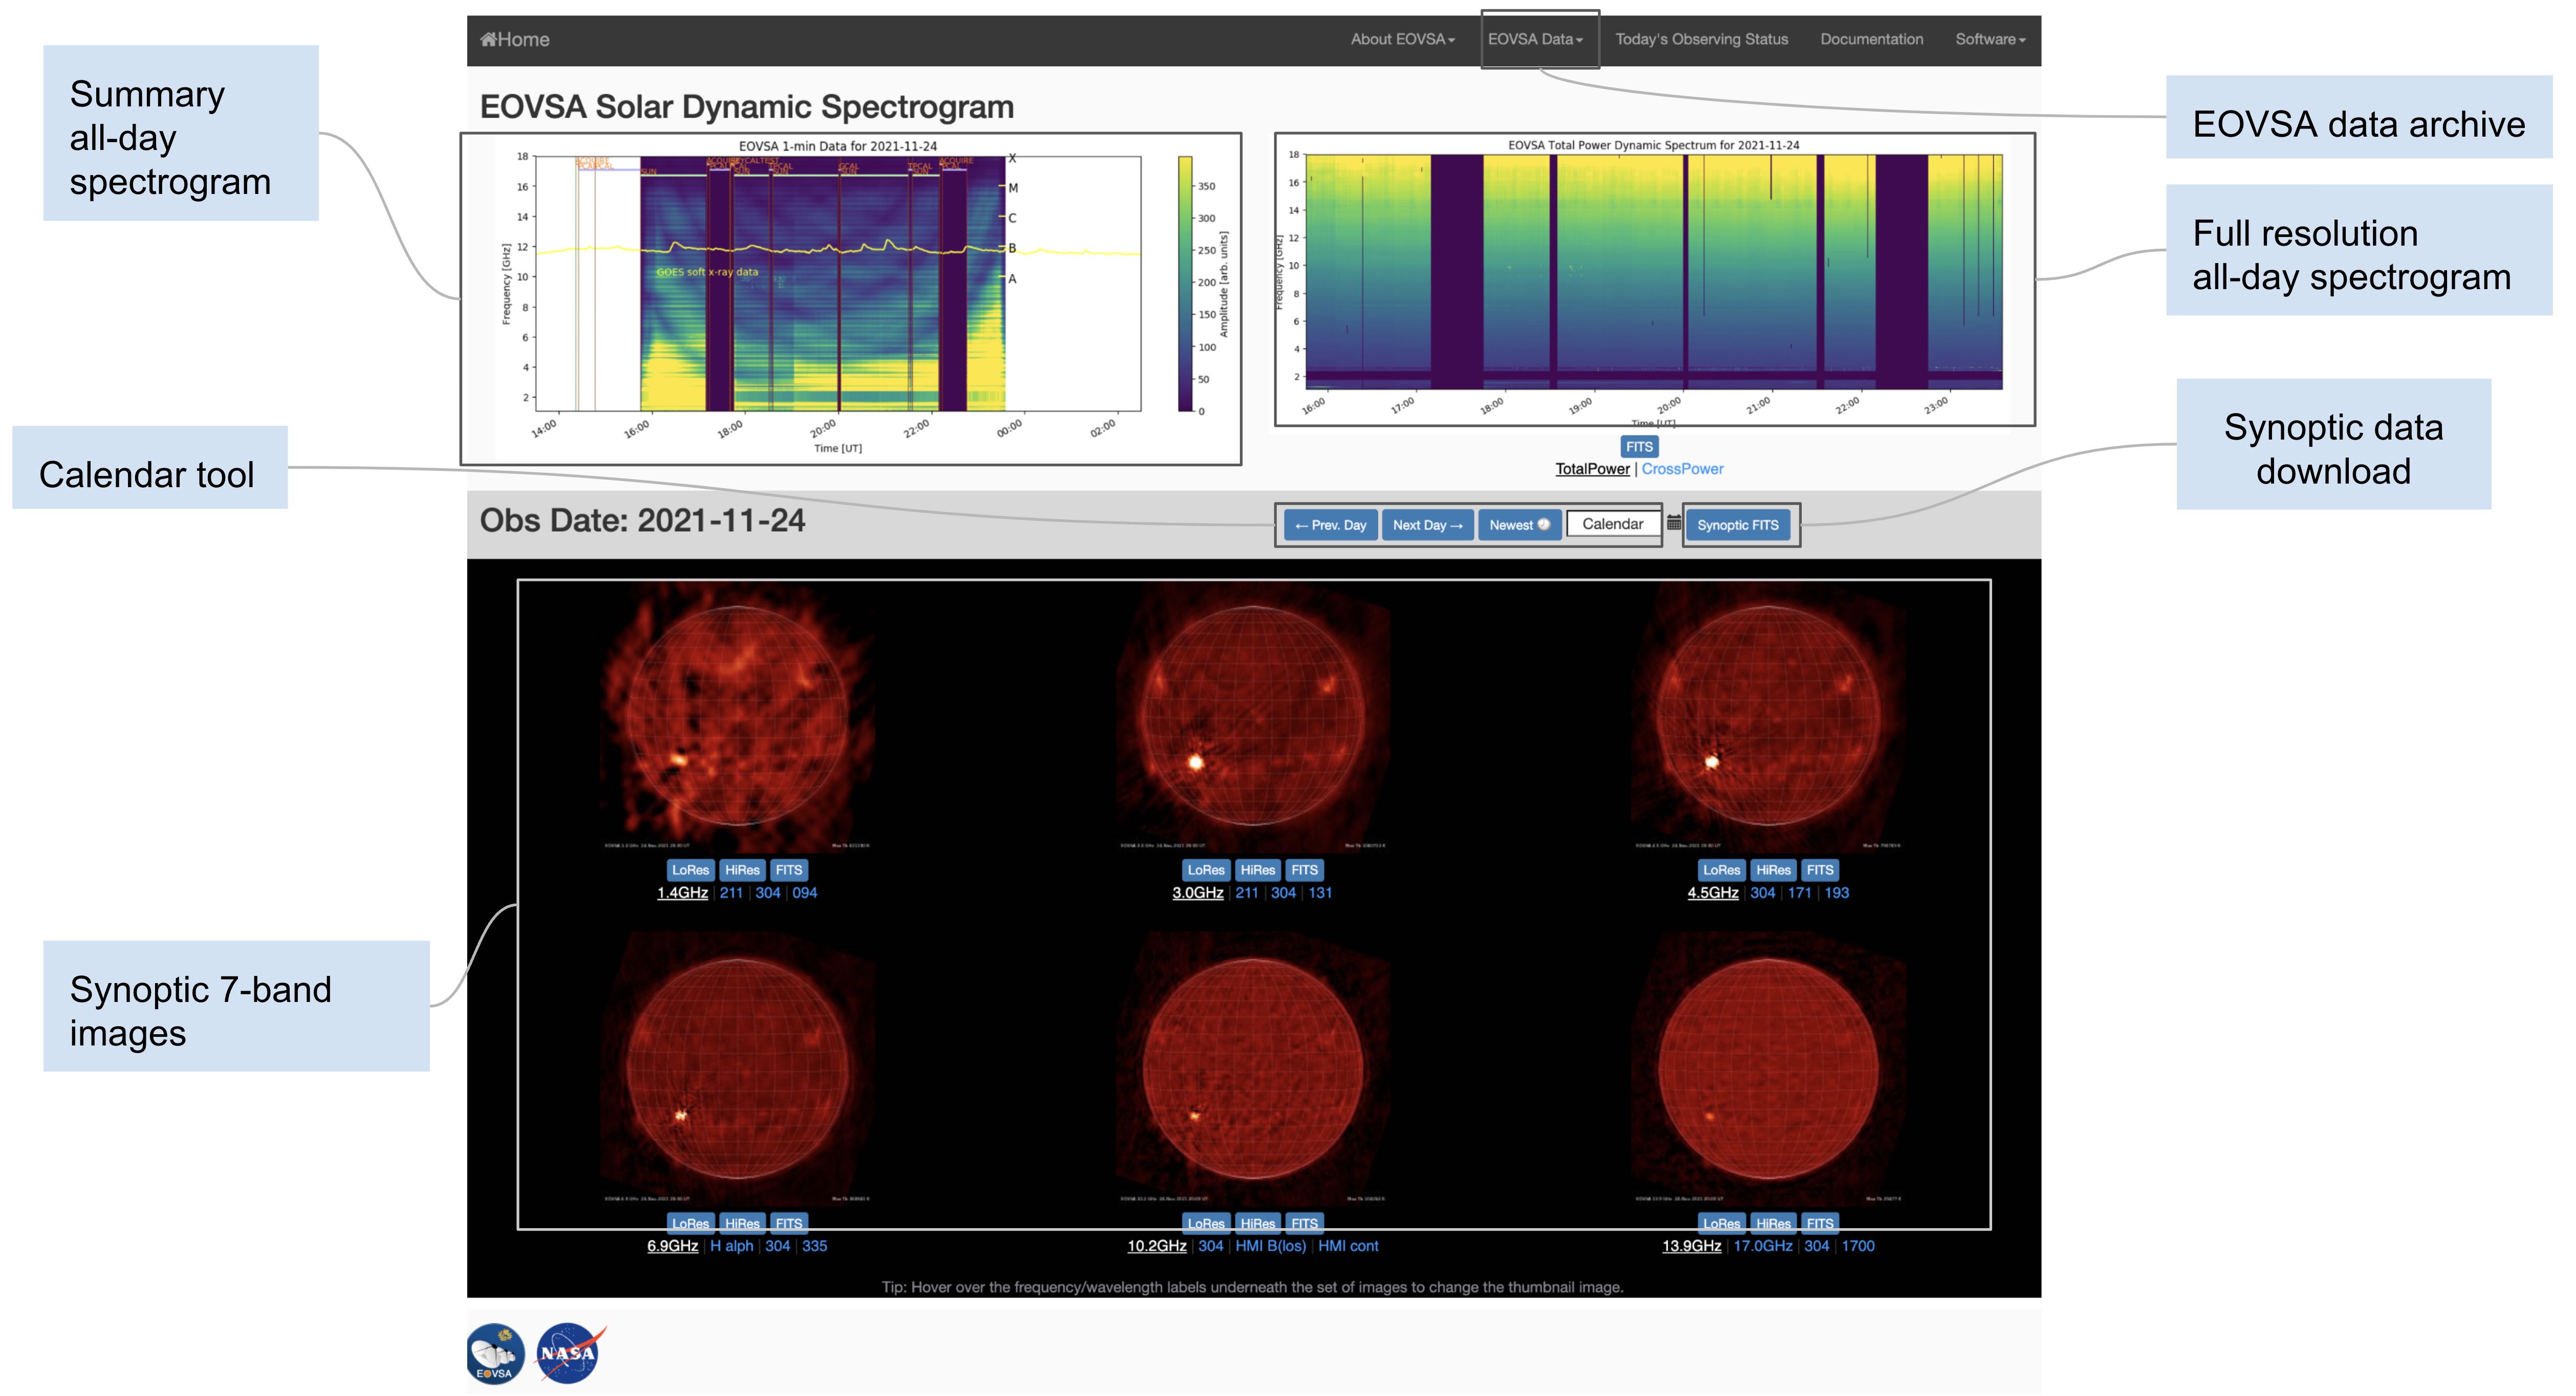The height and width of the screenshot is (1396, 2576).
Task: Open the NASA logo at page bottom
Action: (x=568, y=1354)
